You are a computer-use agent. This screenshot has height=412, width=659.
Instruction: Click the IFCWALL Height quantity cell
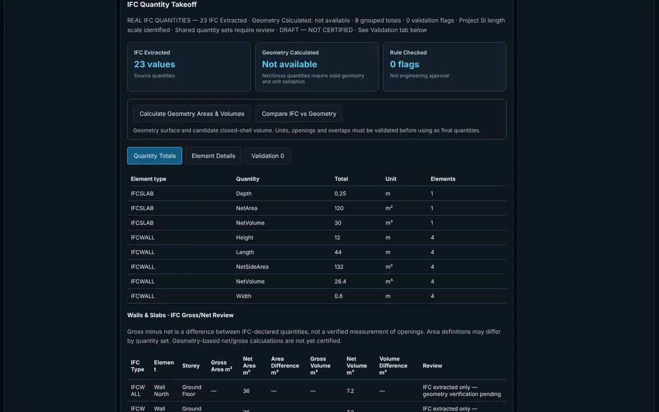point(245,237)
